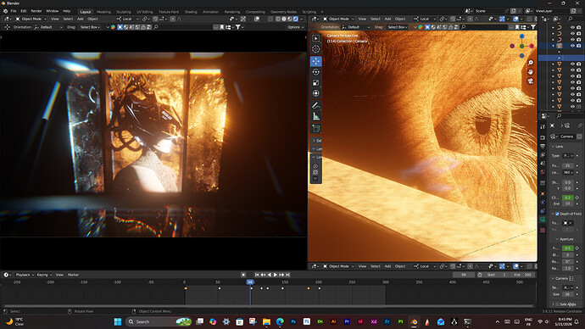Collapse the expanded collection in outliner
Viewport: 585px width, 329px height.
coord(554,46)
